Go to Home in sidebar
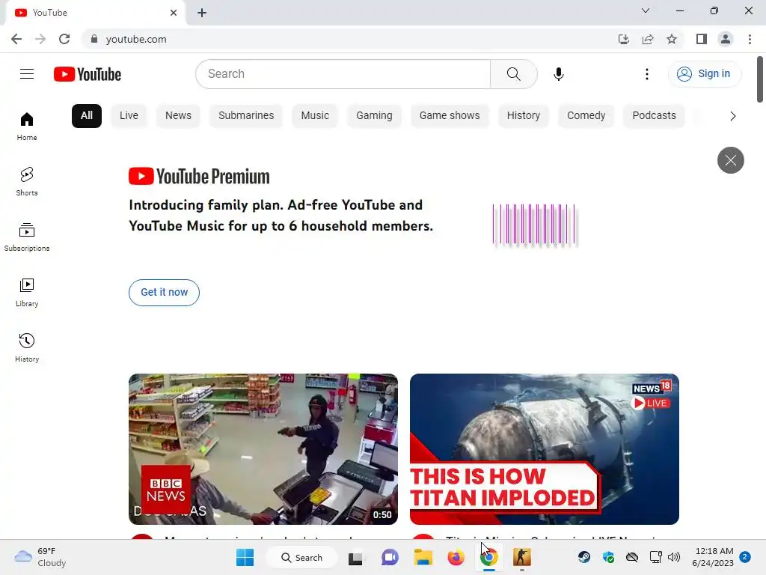 click(x=27, y=127)
